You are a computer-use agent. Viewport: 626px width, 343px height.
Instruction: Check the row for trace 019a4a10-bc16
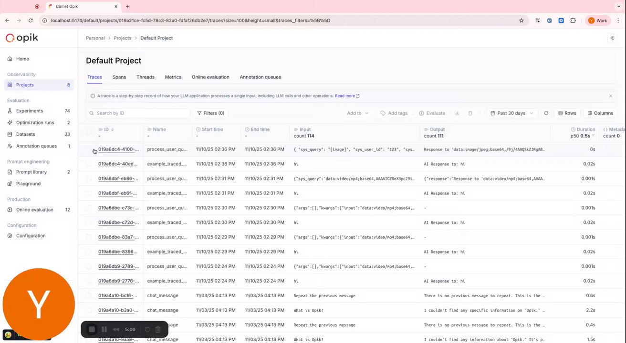coord(88,296)
